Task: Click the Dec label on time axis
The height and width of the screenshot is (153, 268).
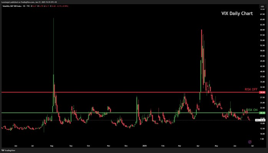Action: click(x=126, y=146)
